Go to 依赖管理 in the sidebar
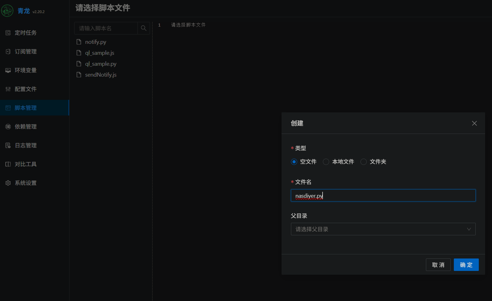The image size is (492, 301). tap(26, 127)
